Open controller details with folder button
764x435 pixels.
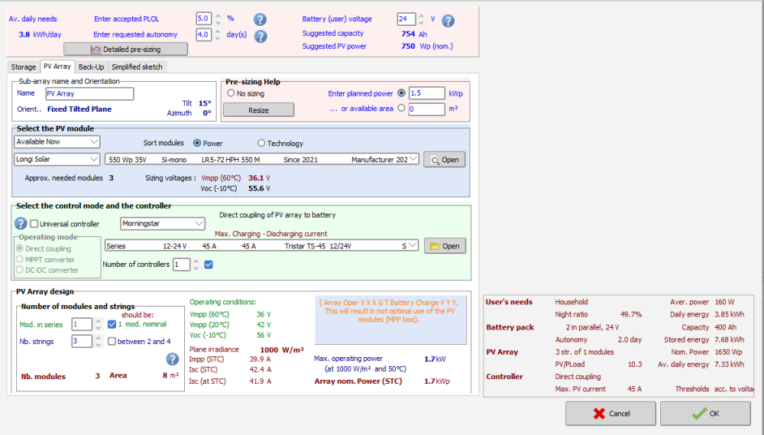[x=445, y=246]
